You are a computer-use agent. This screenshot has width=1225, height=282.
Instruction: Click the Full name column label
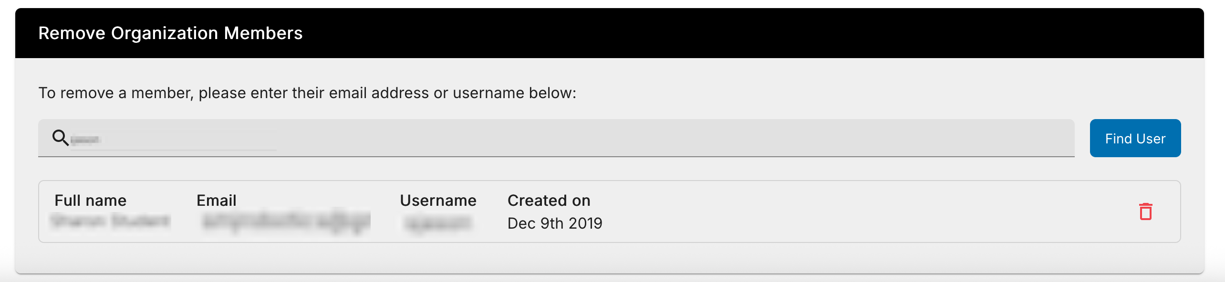click(91, 201)
